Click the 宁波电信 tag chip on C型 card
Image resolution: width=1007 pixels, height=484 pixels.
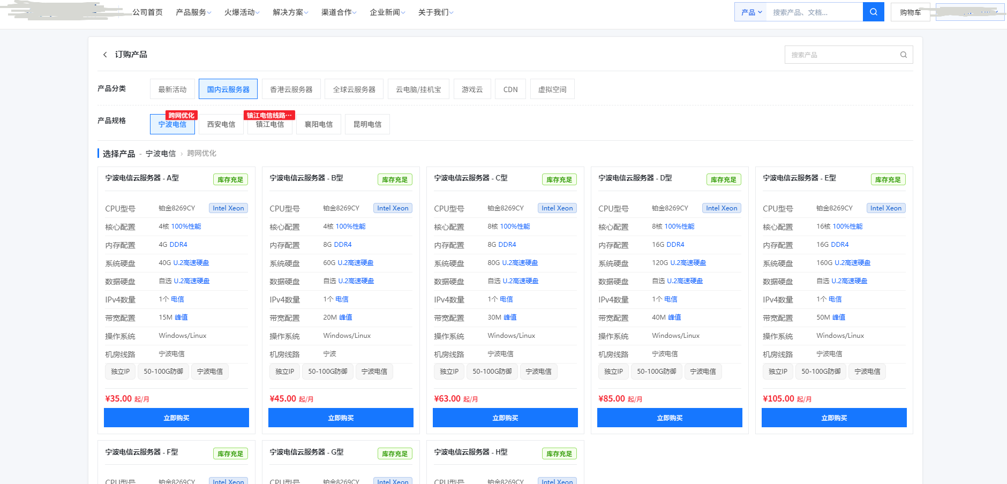coord(538,372)
